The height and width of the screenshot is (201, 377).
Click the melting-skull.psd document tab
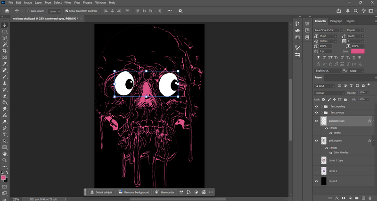click(x=45, y=18)
